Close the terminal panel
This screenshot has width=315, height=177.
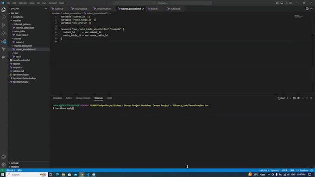tap(311, 98)
